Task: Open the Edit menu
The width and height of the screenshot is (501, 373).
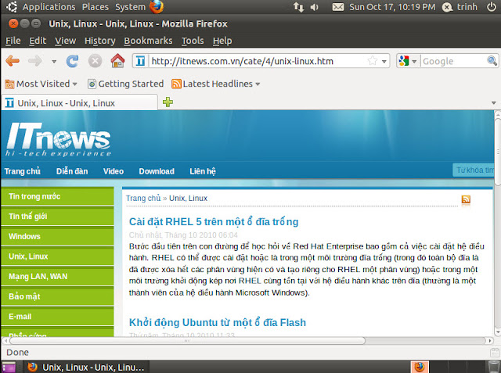Action: tap(38, 41)
